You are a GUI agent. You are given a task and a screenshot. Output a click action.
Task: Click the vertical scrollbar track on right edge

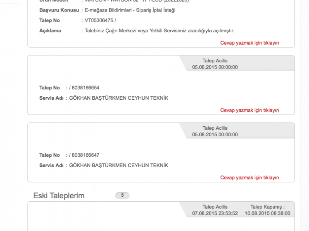[x=305, y=115]
